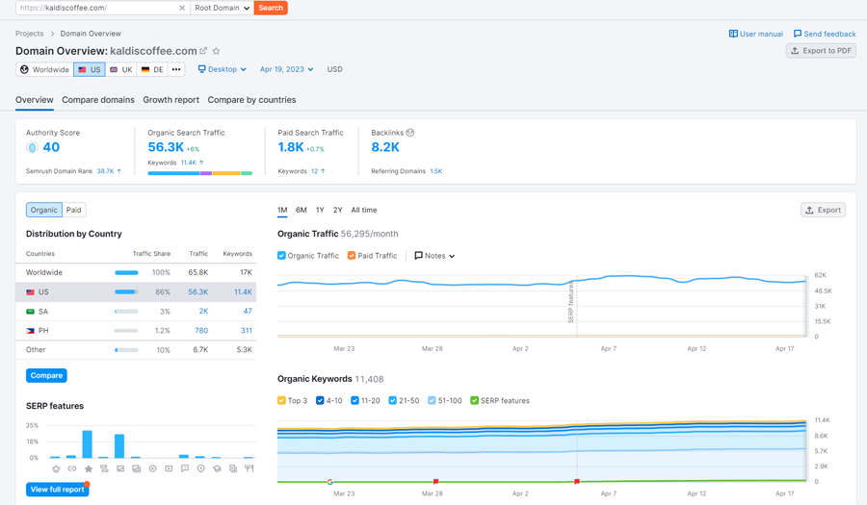Screen dimensions: 867x505
Task: Switch to Growth report tab
Action: (171, 100)
